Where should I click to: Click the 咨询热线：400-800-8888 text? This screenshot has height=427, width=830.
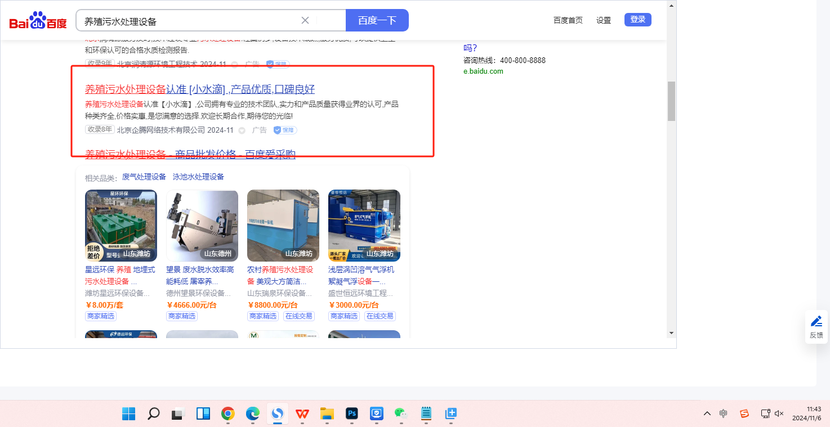[x=505, y=60]
